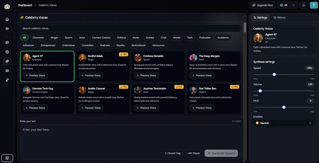Screen dimensions: 319x163
Task: Filter voices by Motivational
Action: click(x=138, y=45)
